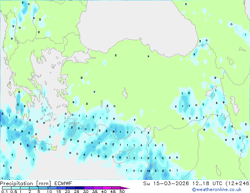Pick the above-50 mm arrow legend swatch
The width and height of the screenshot is (250, 193).
point(125,188)
